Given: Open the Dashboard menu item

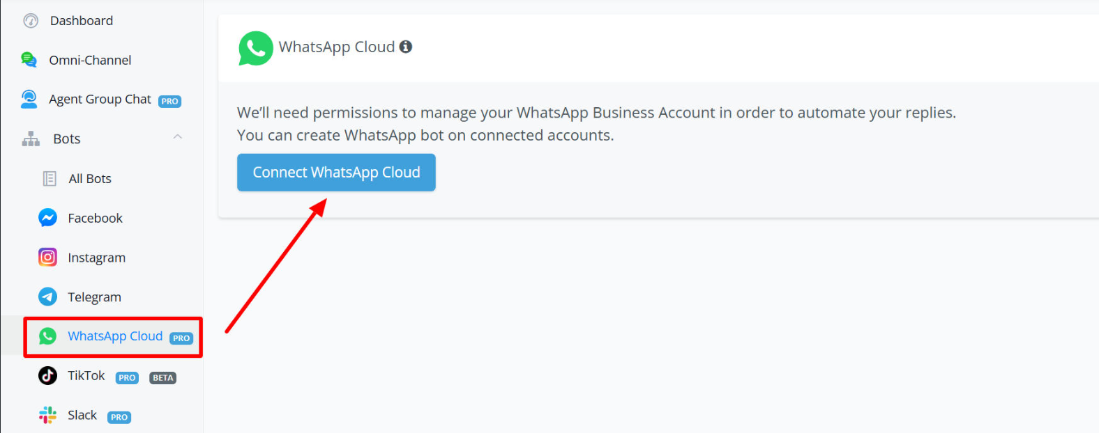Looking at the screenshot, I should click(x=81, y=21).
